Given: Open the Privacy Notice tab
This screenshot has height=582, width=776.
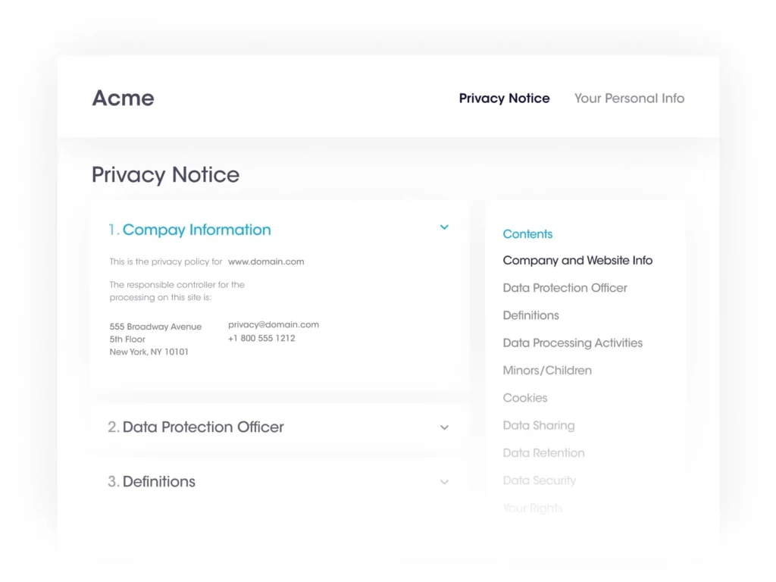Looking at the screenshot, I should coord(504,99).
